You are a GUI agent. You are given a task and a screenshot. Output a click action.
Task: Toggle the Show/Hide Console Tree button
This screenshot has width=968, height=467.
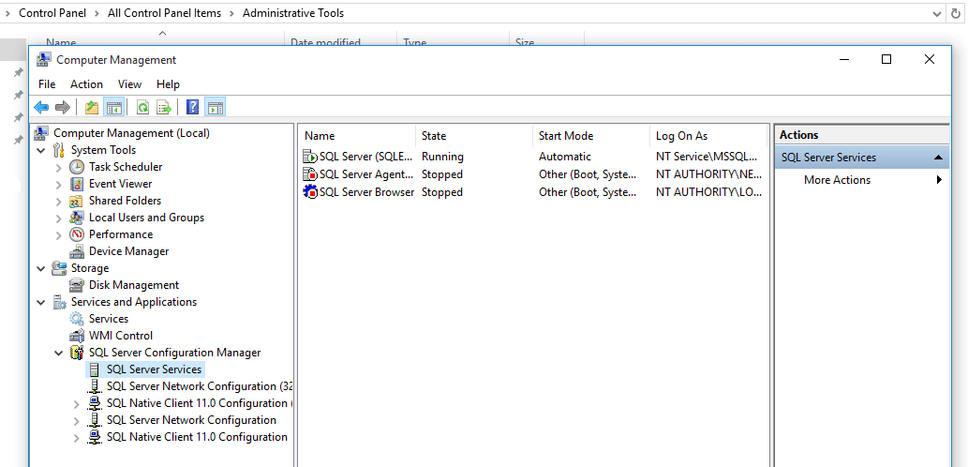click(x=114, y=108)
